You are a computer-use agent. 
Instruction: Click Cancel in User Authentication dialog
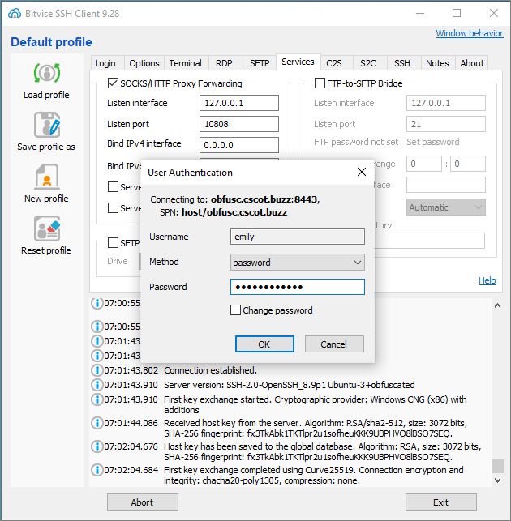coord(334,344)
